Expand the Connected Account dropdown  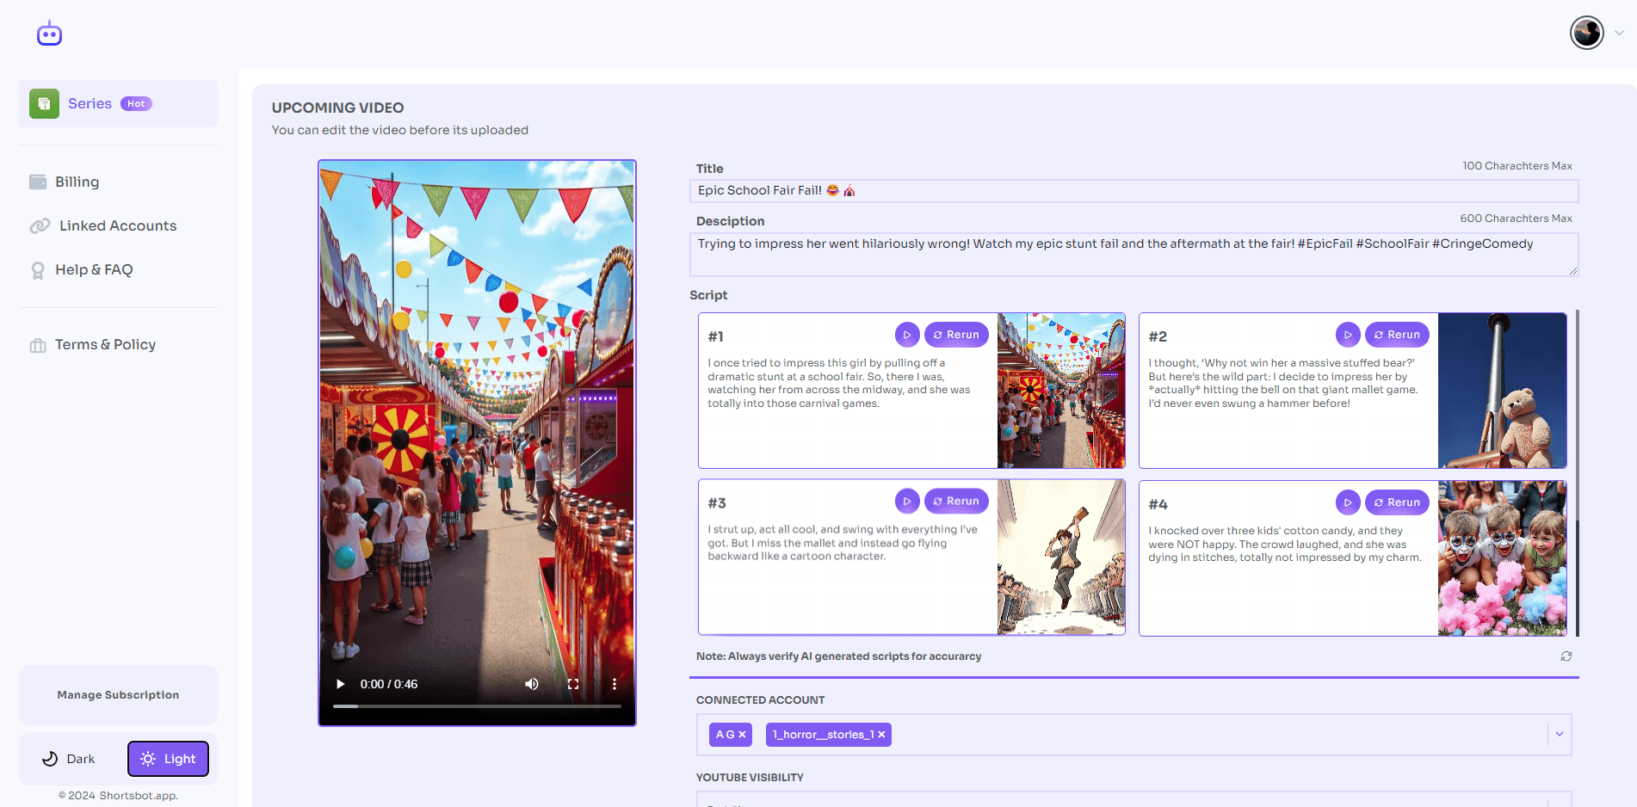click(x=1560, y=734)
